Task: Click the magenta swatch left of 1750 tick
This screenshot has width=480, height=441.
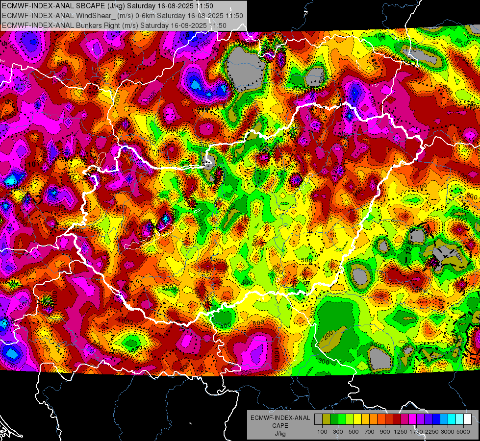Action: (413, 419)
